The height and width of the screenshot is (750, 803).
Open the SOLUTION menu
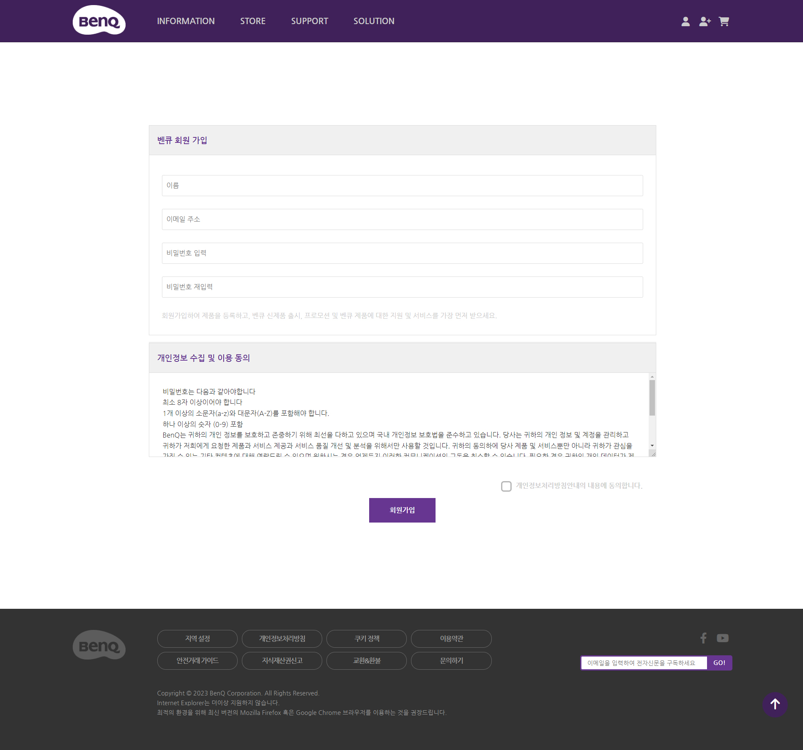(374, 21)
